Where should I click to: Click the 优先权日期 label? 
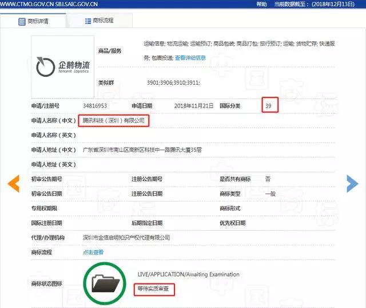(x=233, y=223)
